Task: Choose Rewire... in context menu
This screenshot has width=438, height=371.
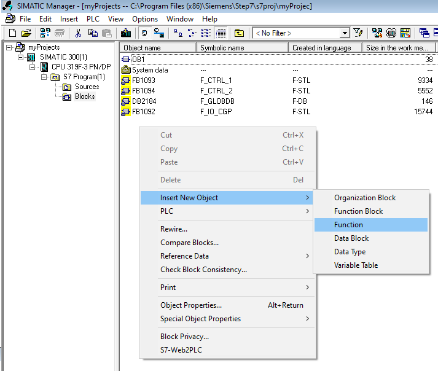Action: coord(228,229)
